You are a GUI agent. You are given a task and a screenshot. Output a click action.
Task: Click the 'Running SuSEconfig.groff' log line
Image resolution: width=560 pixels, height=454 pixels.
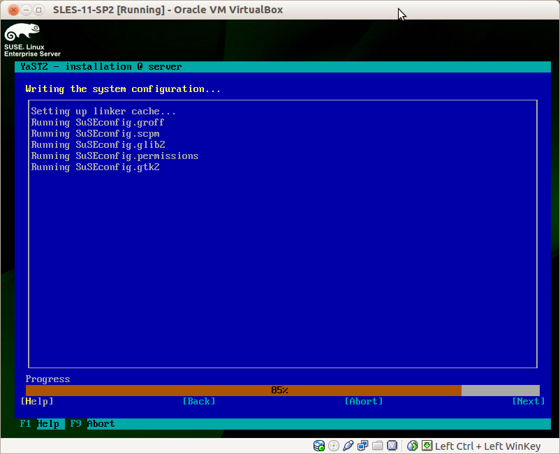pyautogui.click(x=98, y=123)
